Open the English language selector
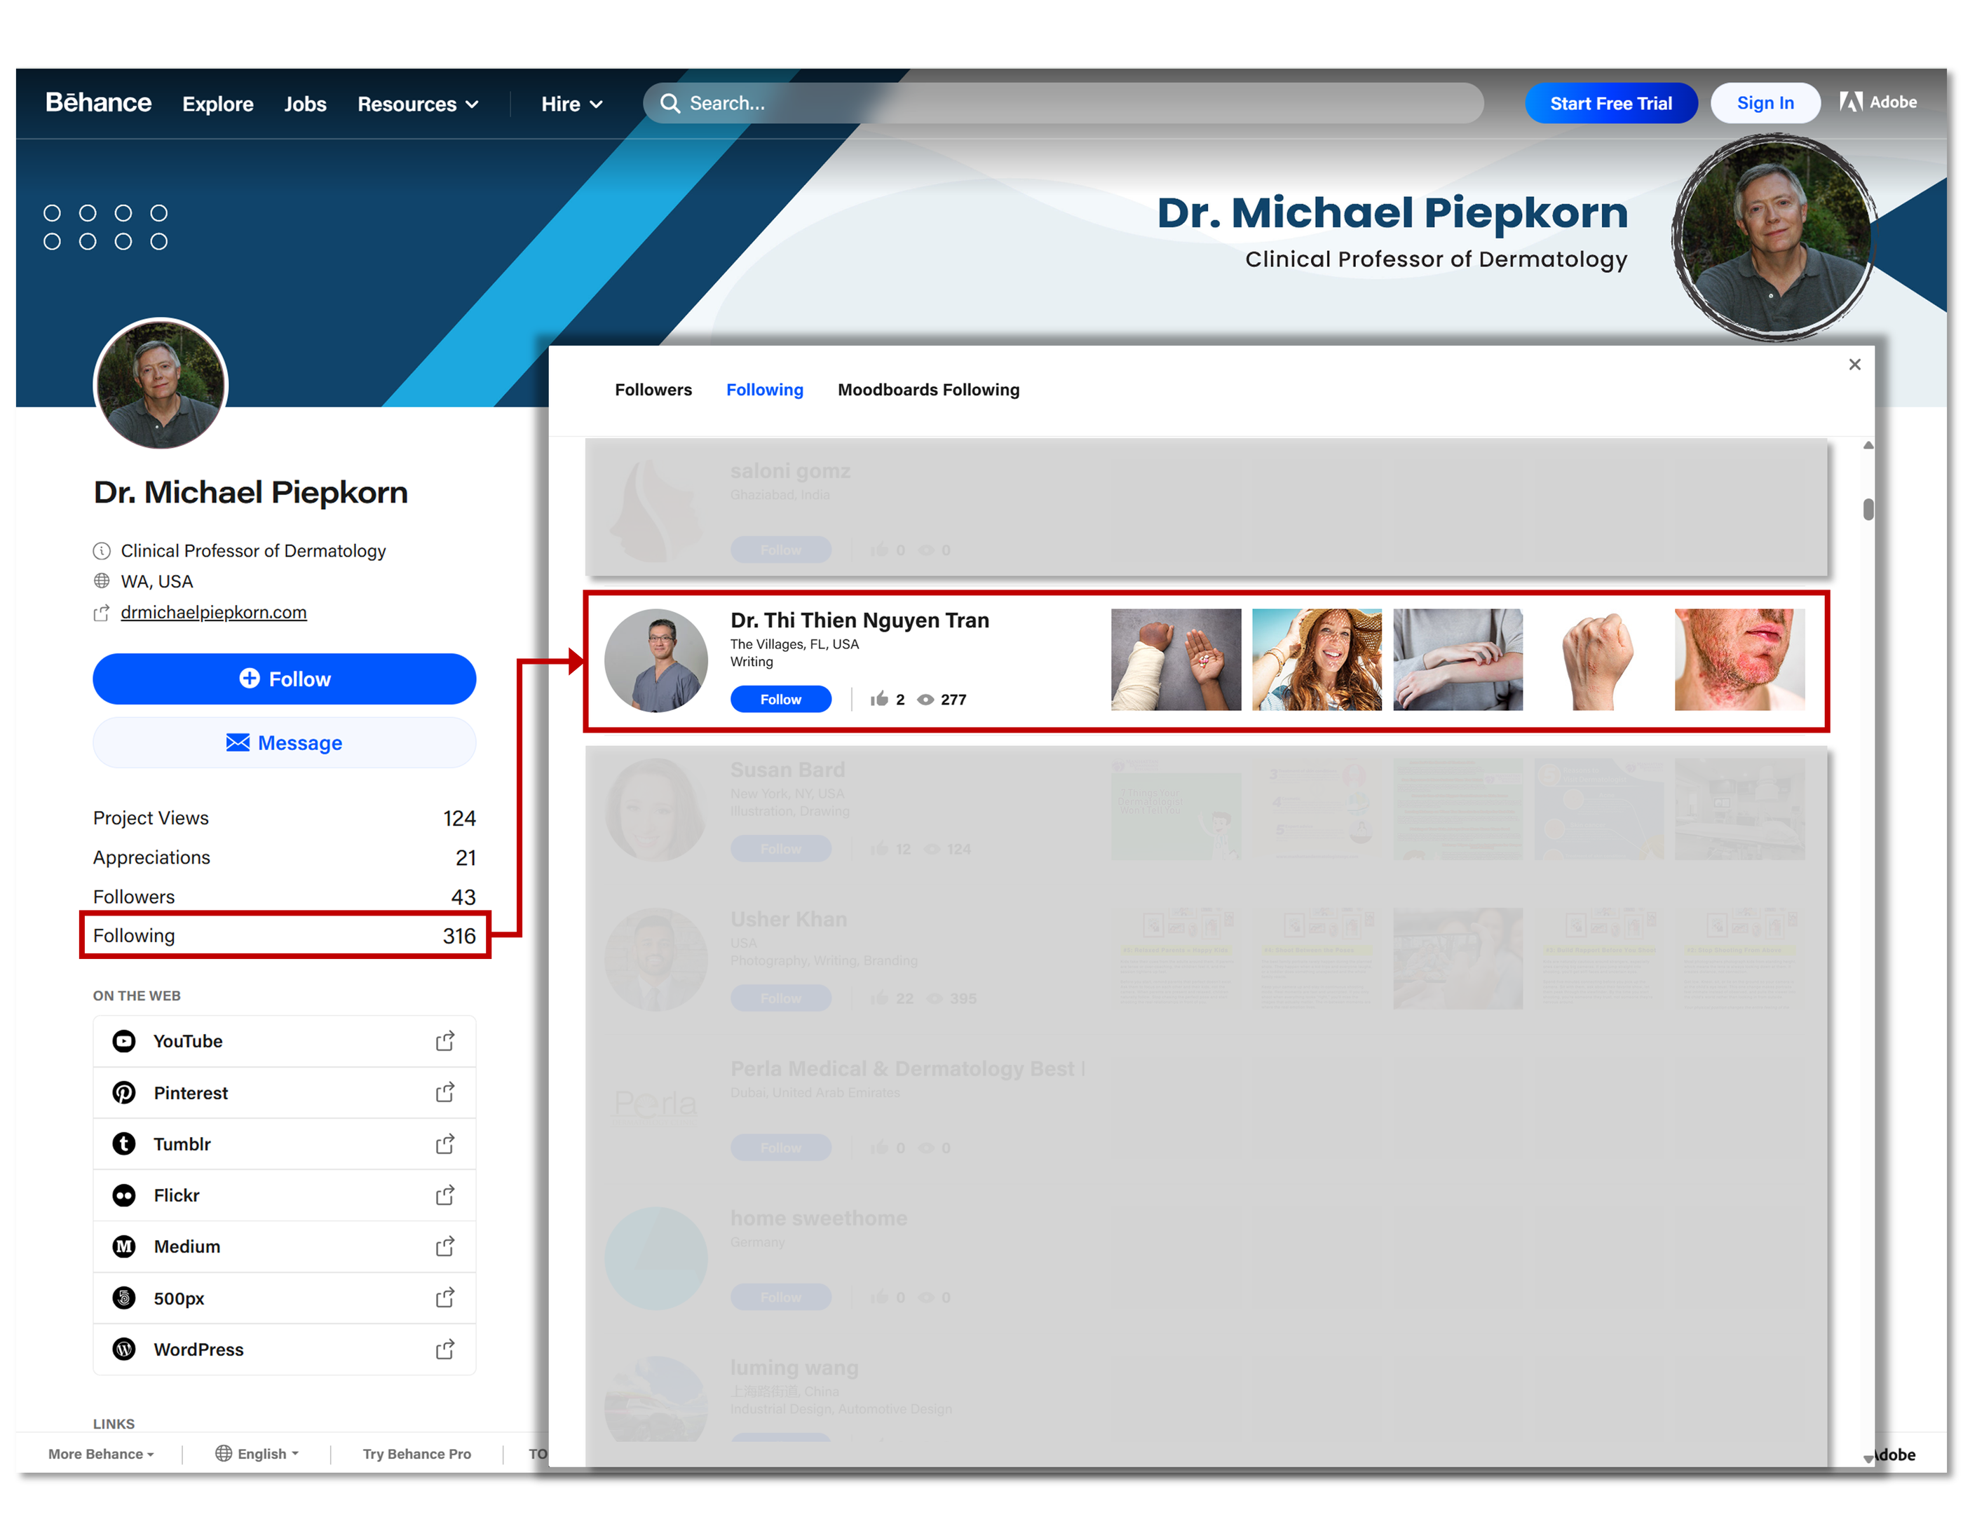 click(257, 1454)
